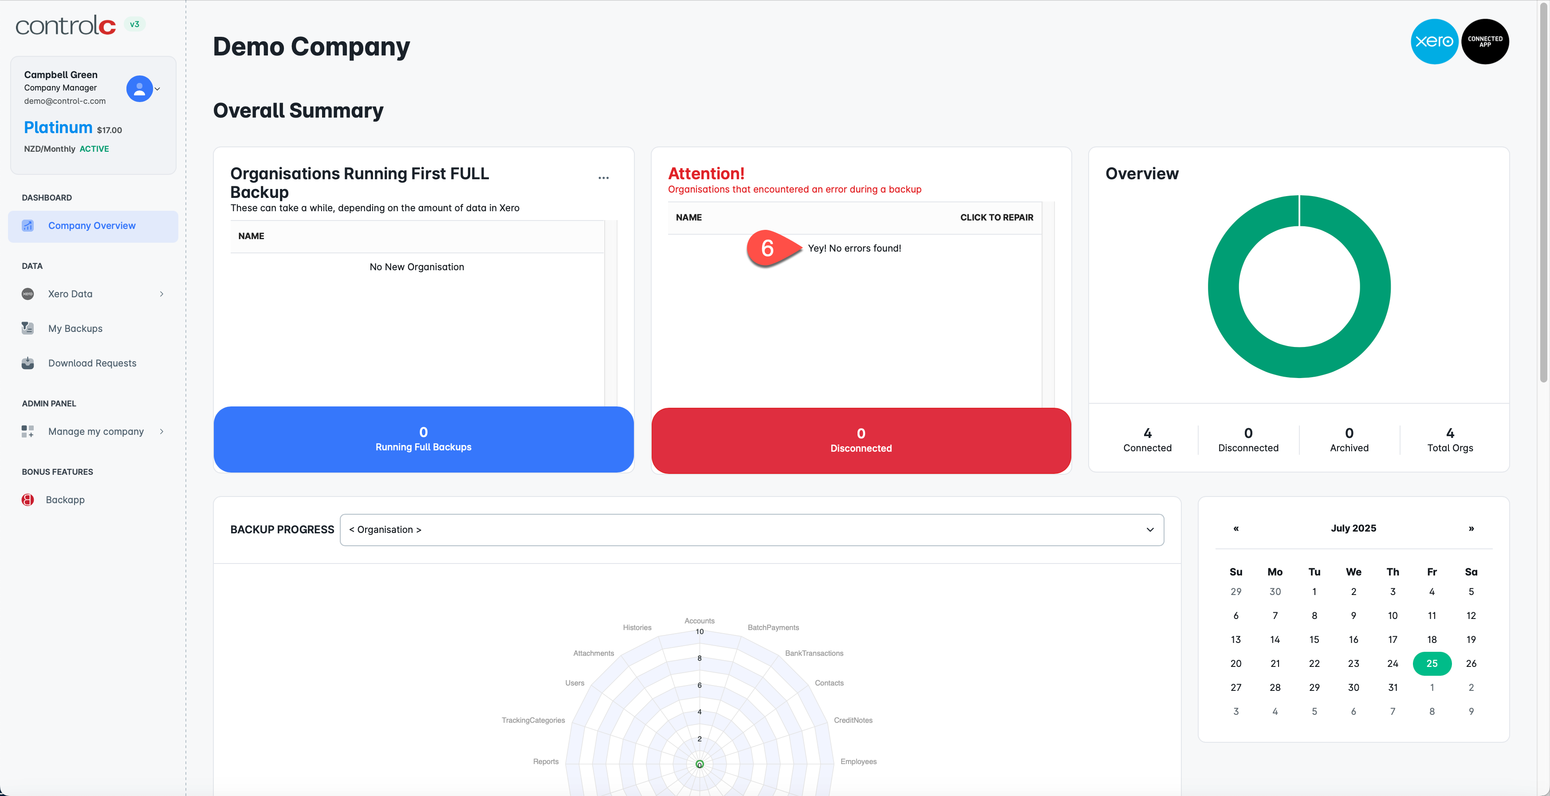
Task: Click the My Backups sidebar icon
Action: [x=28, y=328]
